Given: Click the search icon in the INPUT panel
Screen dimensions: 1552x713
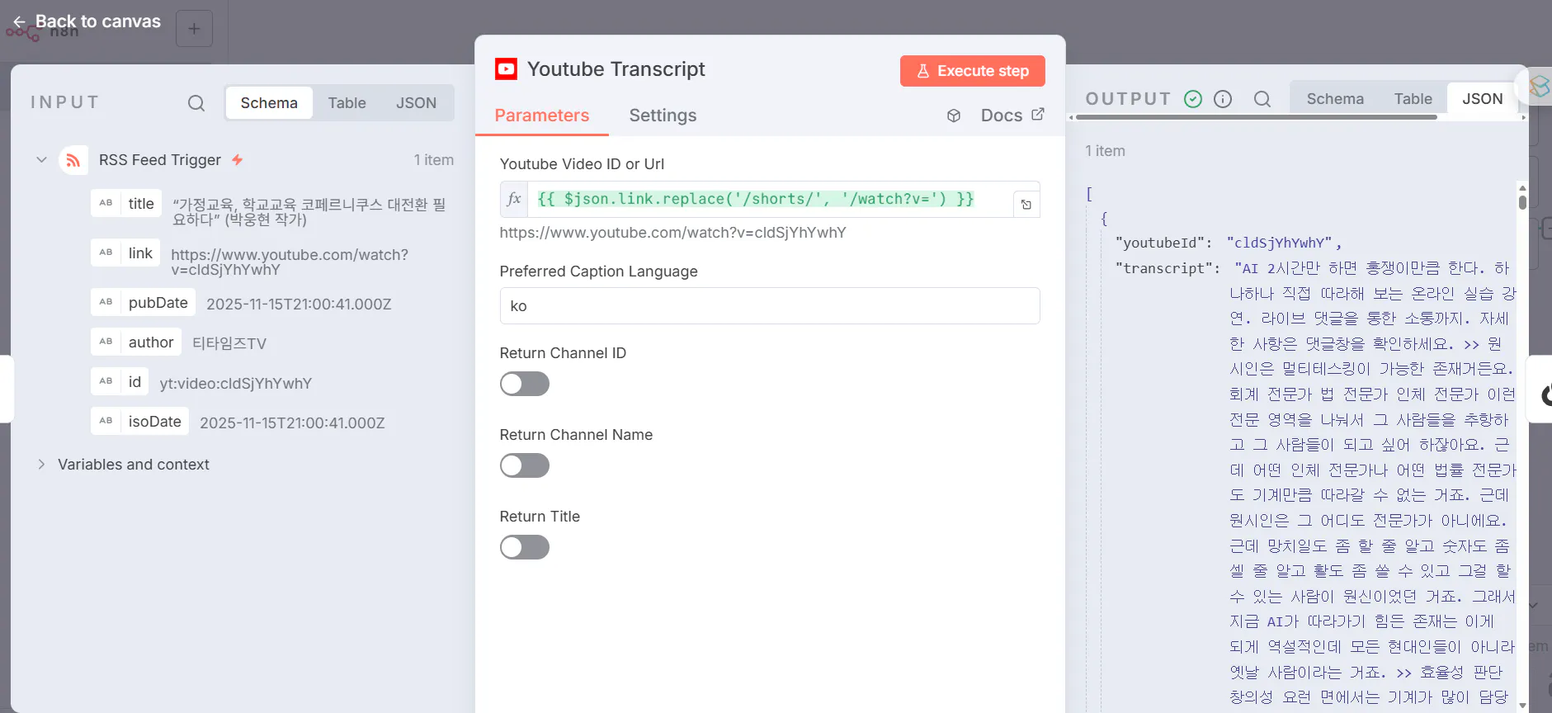Looking at the screenshot, I should (196, 103).
